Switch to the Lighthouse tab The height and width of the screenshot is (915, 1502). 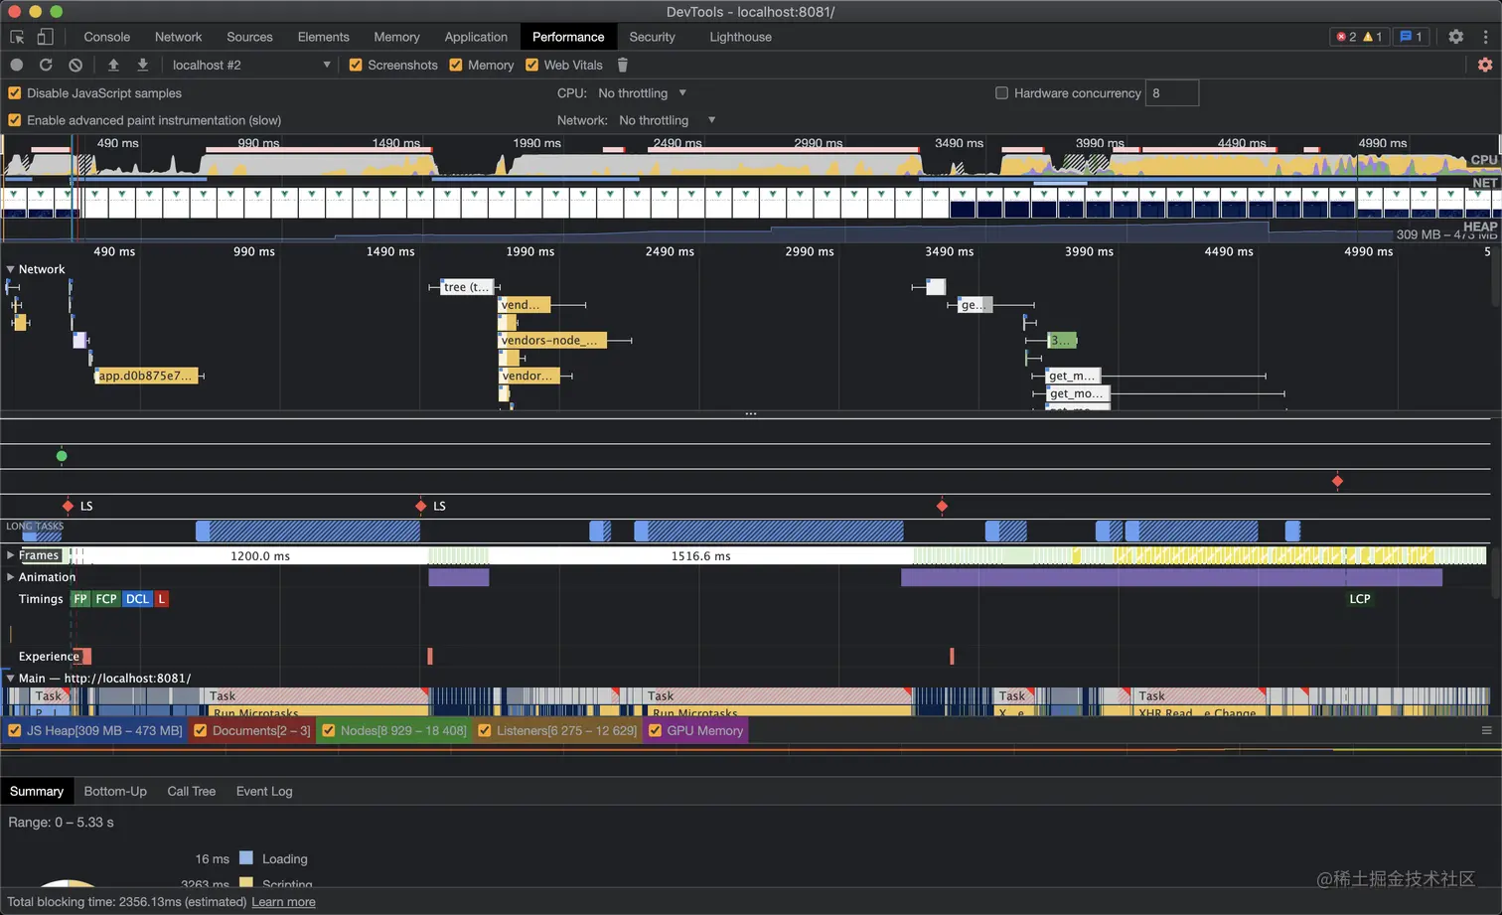click(741, 37)
